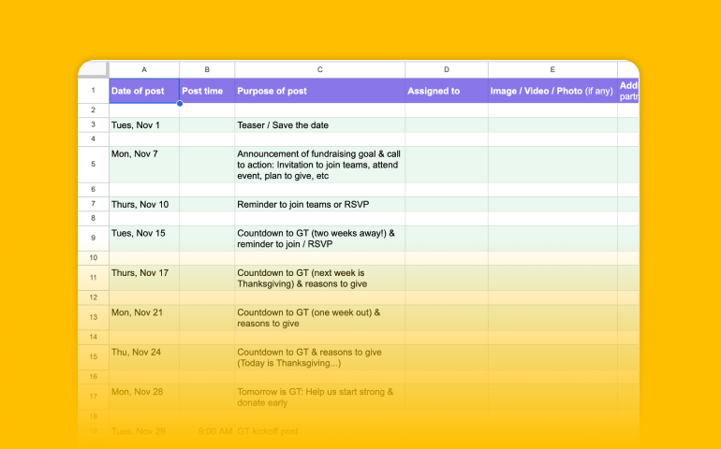Click the 'Tomorrow is GT' purpose cell
The width and height of the screenshot is (721, 449).
(x=319, y=397)
